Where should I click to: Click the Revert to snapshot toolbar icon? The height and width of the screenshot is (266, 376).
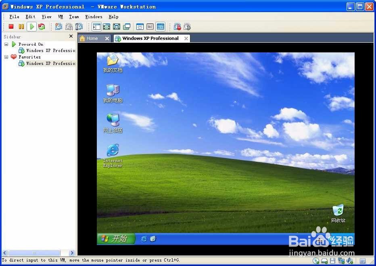pyautogui.click(x=69, y=27)
